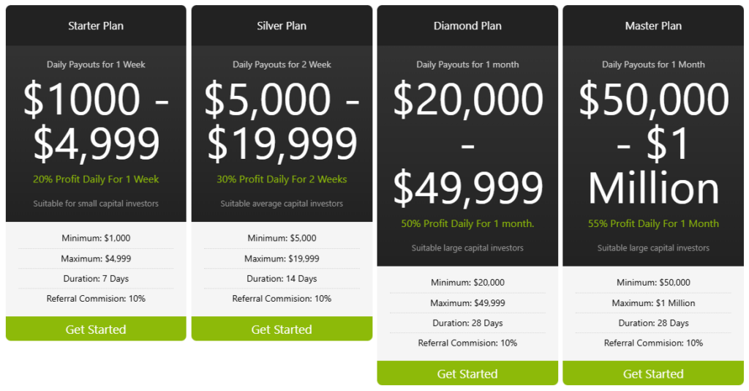Select the "Duration: 14 Days" row
Viewport: 749px width, 391px height.
(x=282, y=279)
